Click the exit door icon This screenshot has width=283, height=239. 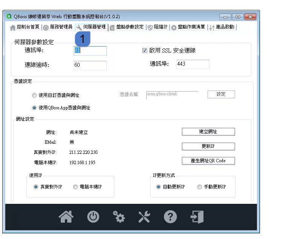click(x=197, y=217)
